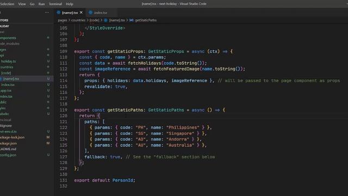
Task: Open .gitignore file in explorer
Action: (6, 126)
